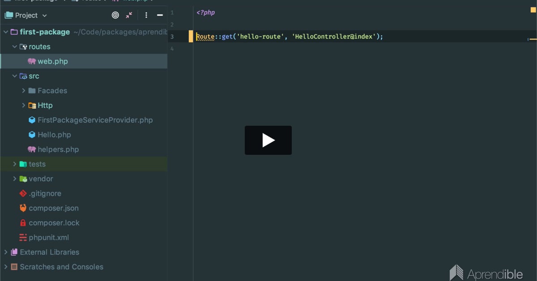Collapse the src folder chevron

click(15, 76)
